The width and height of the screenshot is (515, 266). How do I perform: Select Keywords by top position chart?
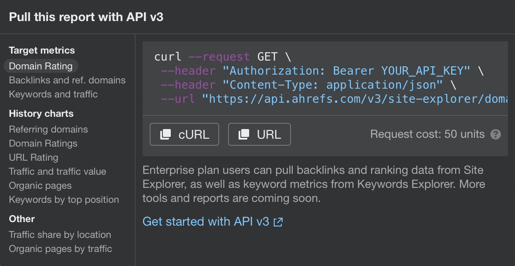pos(63,199)
